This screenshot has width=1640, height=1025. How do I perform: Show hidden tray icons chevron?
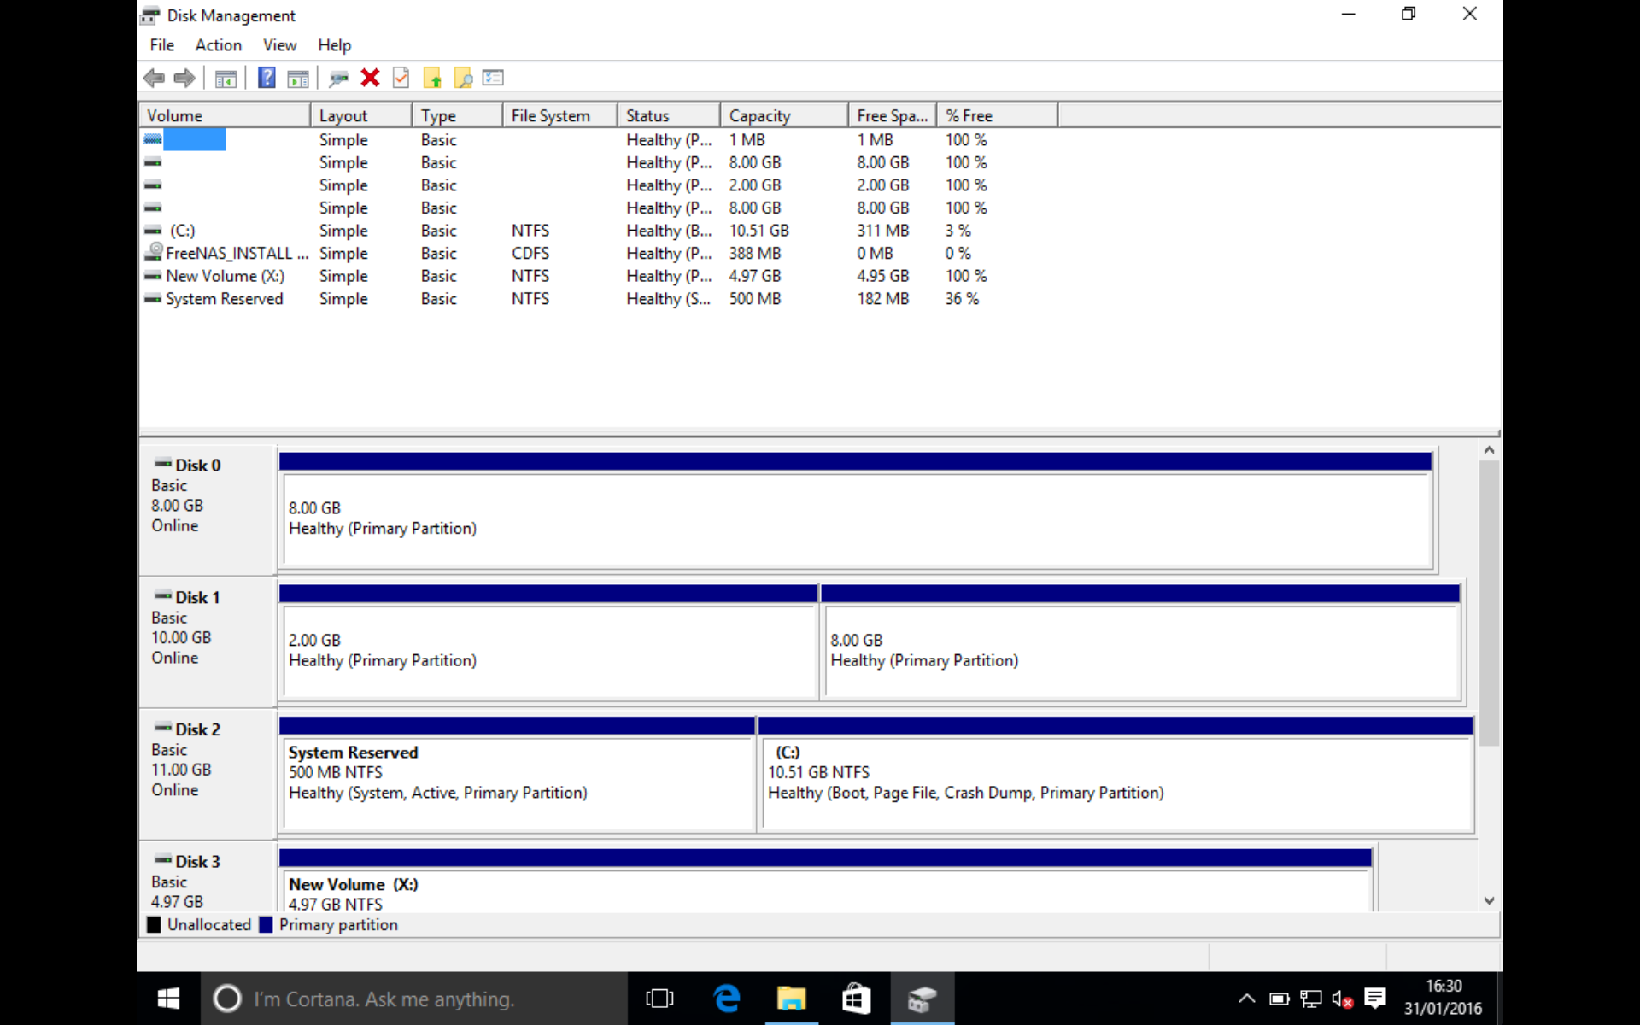click(x=1246, y=999)
